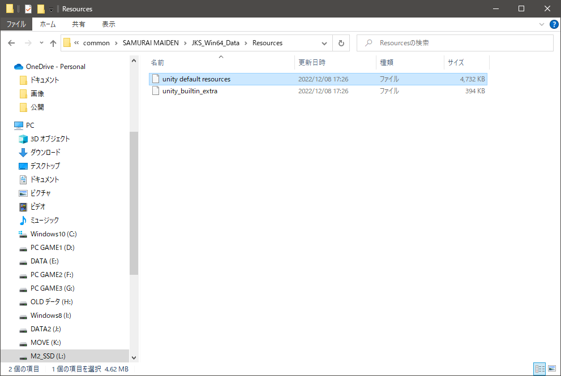561x376 pixels.
Task: Open ピクチャ folder
Action: (x=40, y=193)
